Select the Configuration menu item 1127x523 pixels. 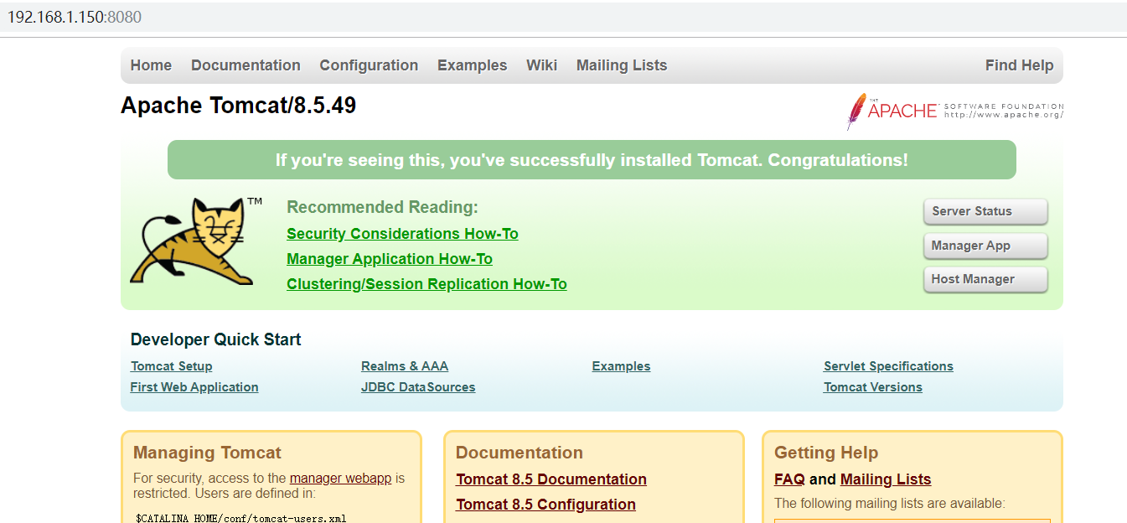(x=369, y=65)
